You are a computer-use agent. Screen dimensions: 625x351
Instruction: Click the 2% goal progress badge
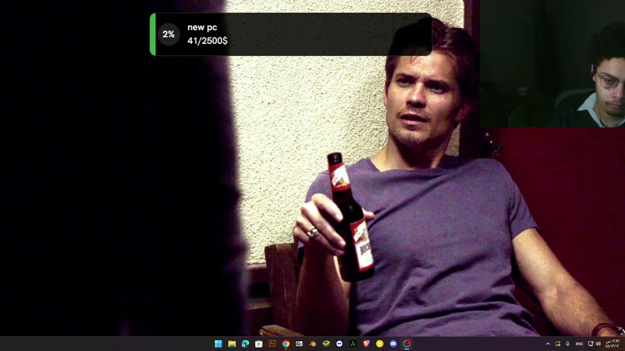coord(168,34)
